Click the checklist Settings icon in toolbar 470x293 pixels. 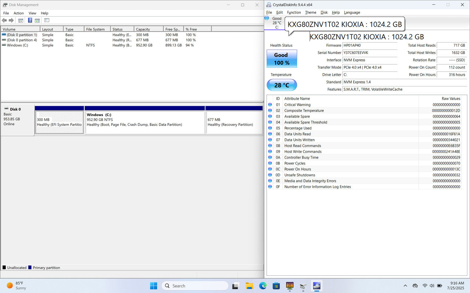(x=47, y=21)
